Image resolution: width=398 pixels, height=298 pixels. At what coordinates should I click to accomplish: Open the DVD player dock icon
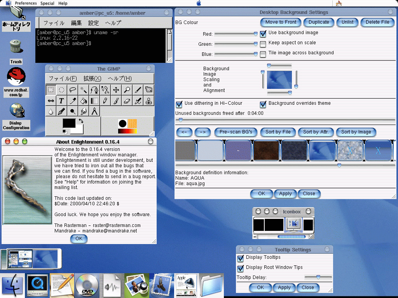[x=87, y=285]
